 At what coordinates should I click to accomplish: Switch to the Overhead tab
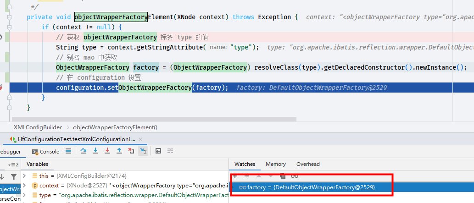pyautogui.click(x=308, y=164)
